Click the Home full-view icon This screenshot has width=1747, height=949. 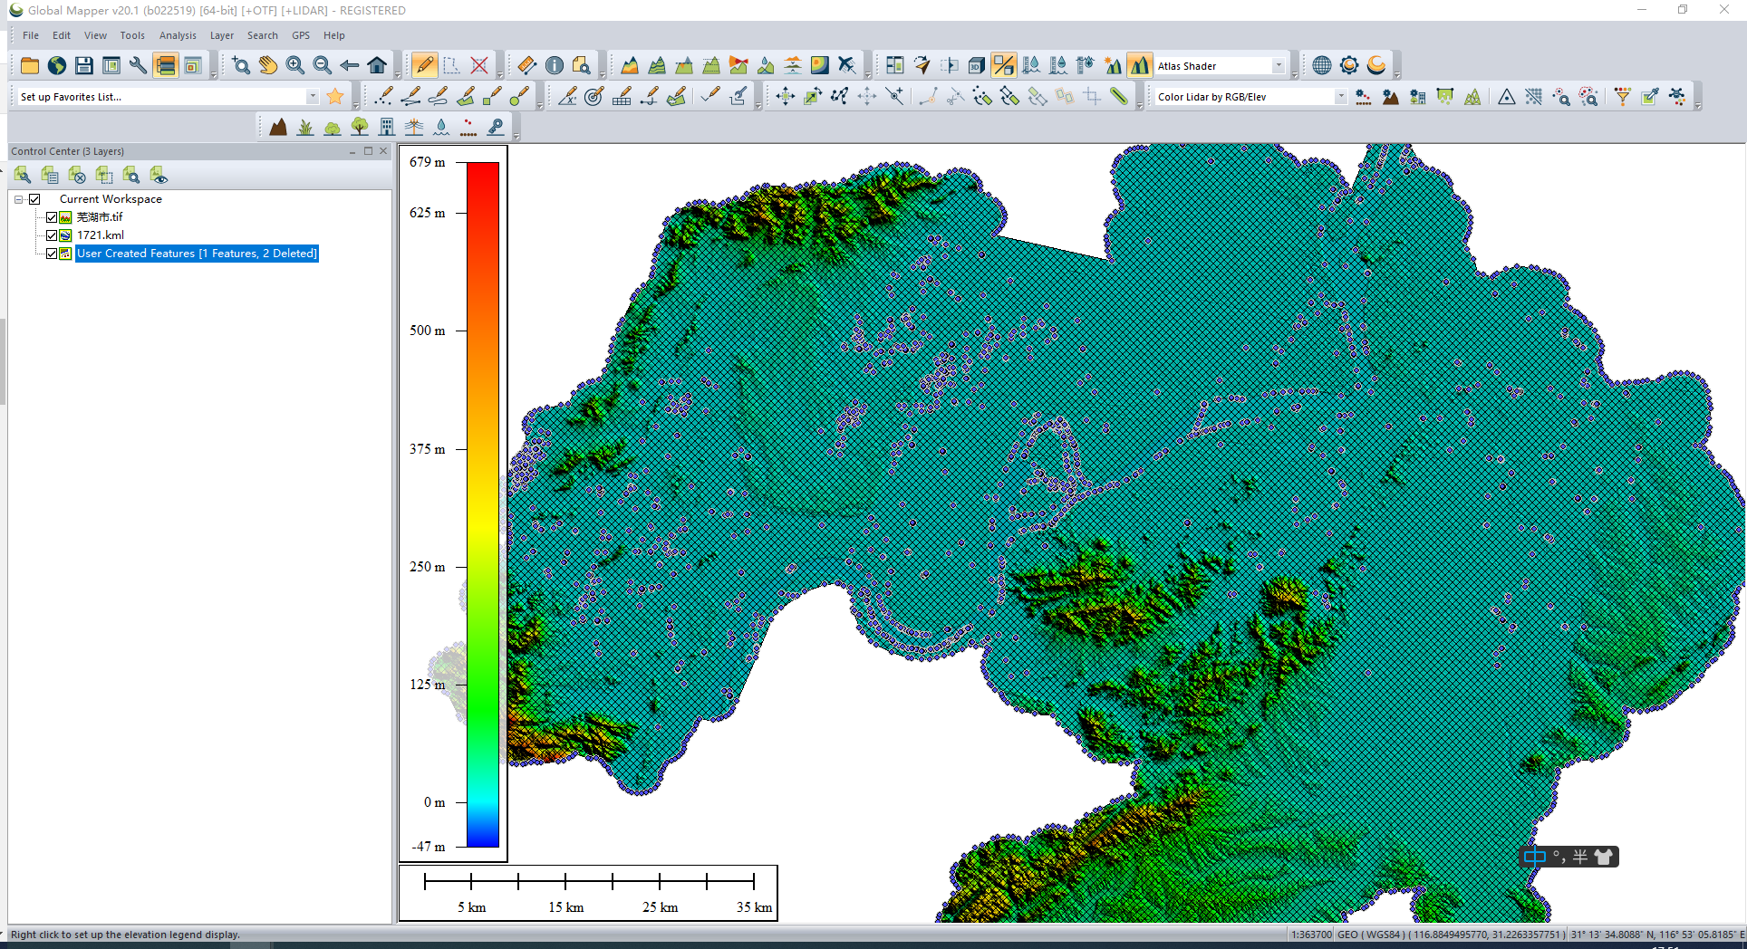377,65
